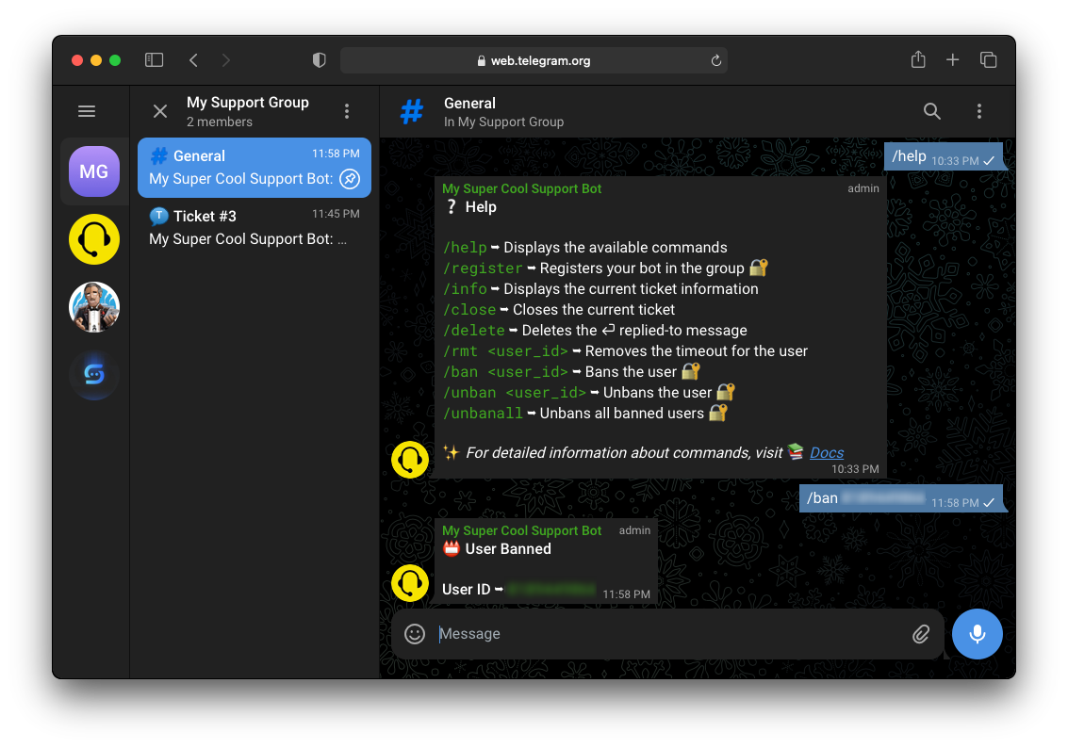Click the 2 members text under group name
This screenshot has height=748, width=1068.
pos(220,122)
